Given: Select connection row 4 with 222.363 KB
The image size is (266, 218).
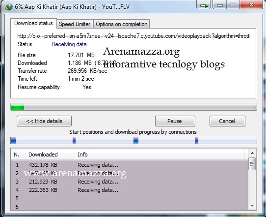Looking at the screenshot, I should (130, 190).
